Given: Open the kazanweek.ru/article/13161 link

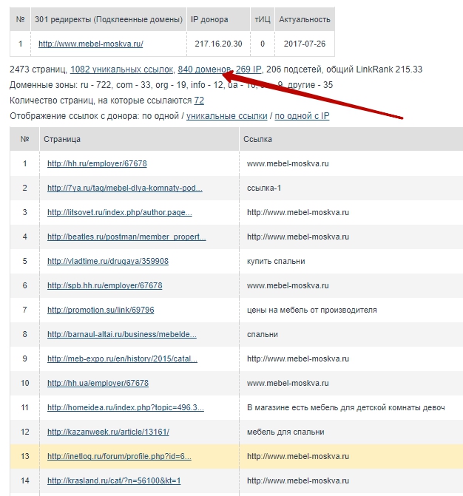Looking at the screenshot, I should pos(108,432).
